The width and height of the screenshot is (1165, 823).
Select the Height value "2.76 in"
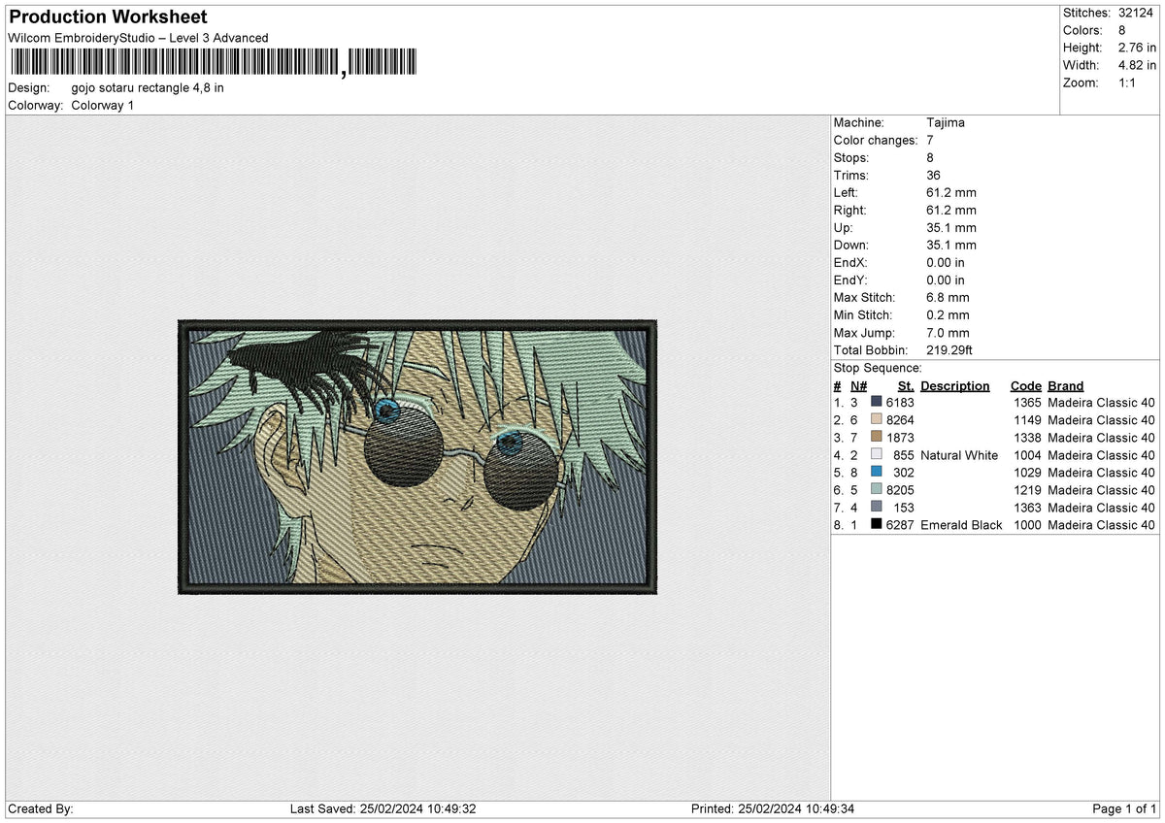(1139, 48)
